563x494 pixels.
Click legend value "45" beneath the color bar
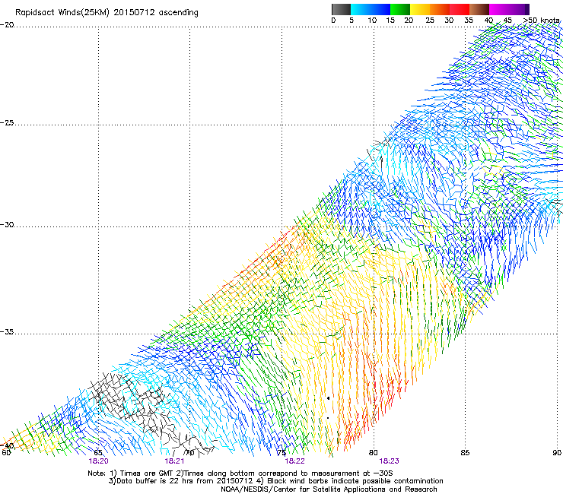[507, 21]
